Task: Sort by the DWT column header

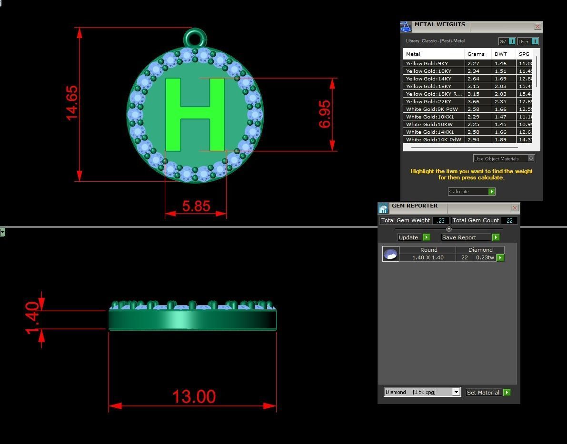Action: [504, 54]
